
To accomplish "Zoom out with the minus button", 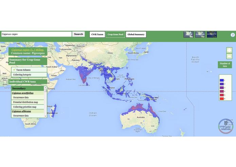I will pyautogui.click(x=229, y=56).
